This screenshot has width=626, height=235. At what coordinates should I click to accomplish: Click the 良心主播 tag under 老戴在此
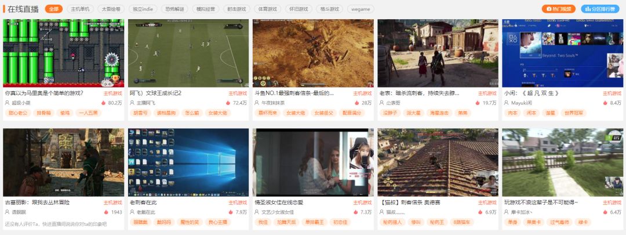[x=217, y=222]
